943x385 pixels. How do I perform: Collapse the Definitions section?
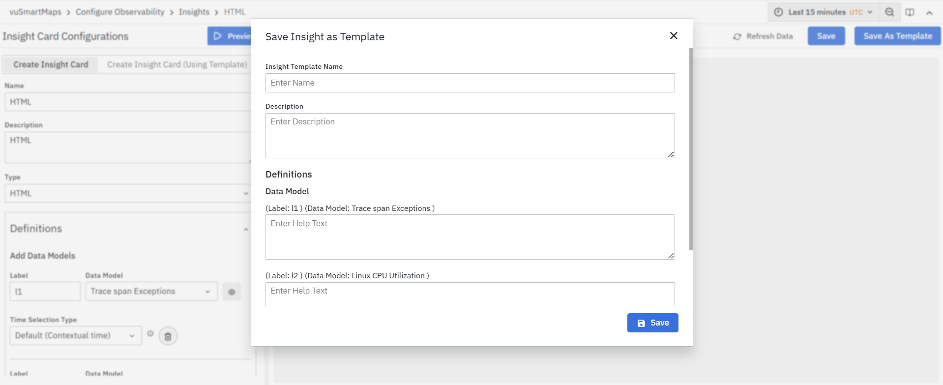[246, 229]
